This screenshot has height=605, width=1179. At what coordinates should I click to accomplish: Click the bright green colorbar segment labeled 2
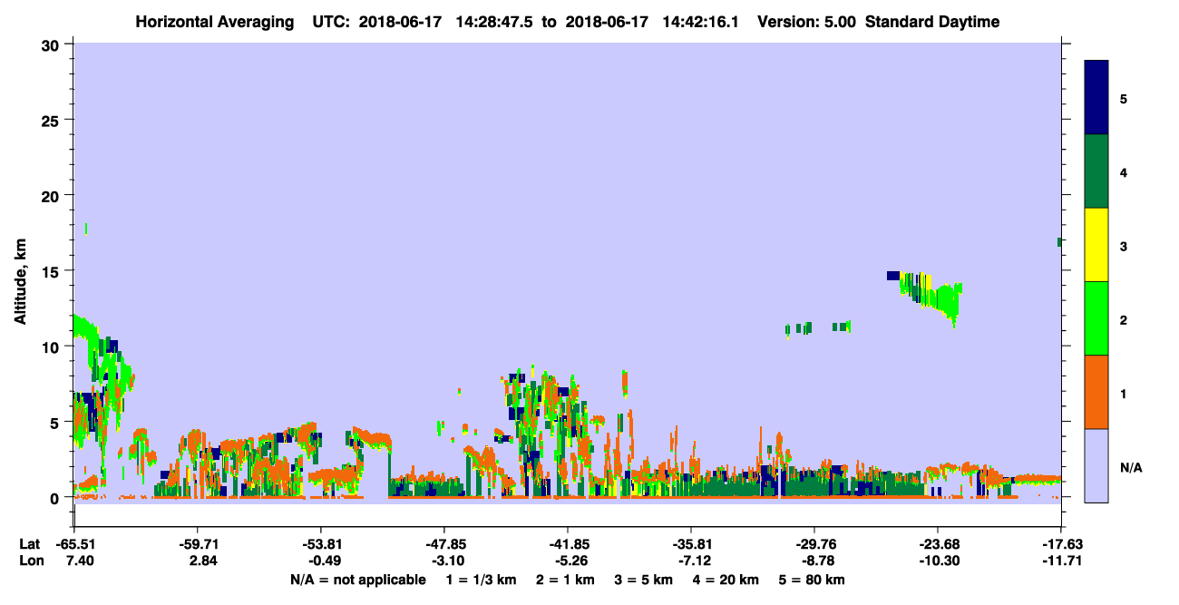(x=1096, y=318)
